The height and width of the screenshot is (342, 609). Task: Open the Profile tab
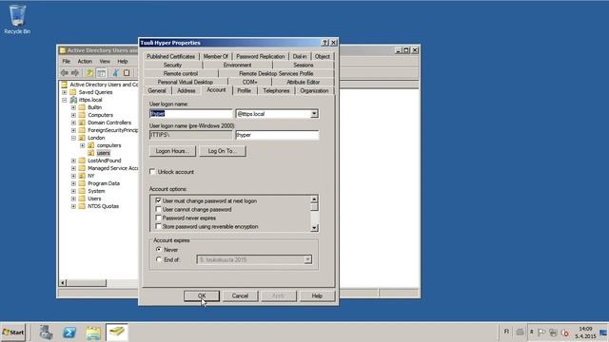pyautogui.click(x=244, y=90)
